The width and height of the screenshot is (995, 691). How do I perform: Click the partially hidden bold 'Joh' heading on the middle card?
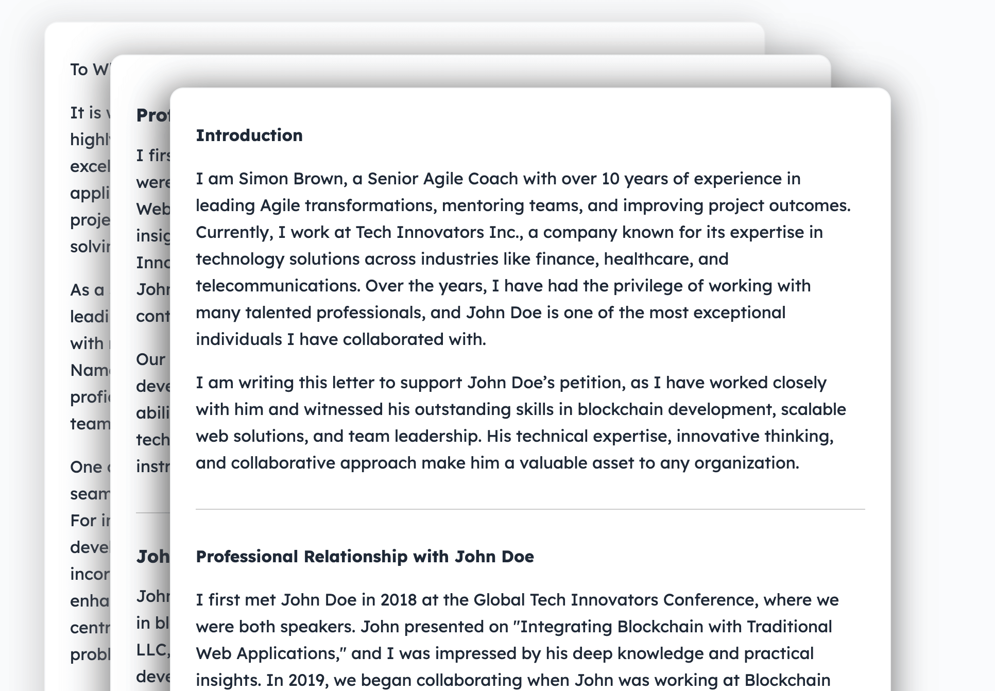coord(152,557)
